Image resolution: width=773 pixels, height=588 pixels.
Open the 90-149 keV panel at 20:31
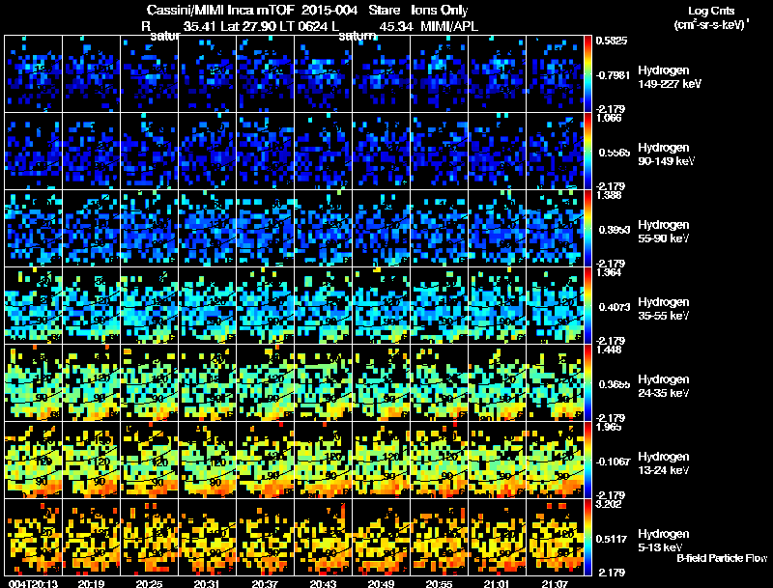(x=208, y=152)
